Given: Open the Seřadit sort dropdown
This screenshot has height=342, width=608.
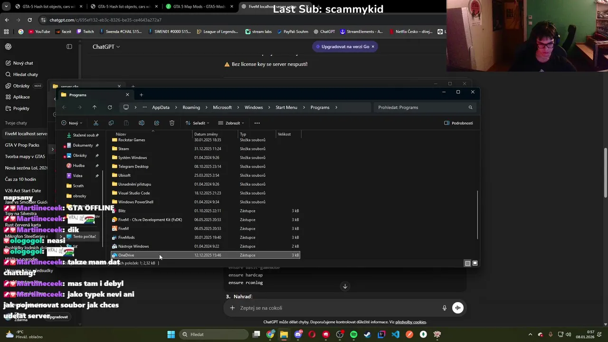Looking at the screenshot, I should [197, 123].
